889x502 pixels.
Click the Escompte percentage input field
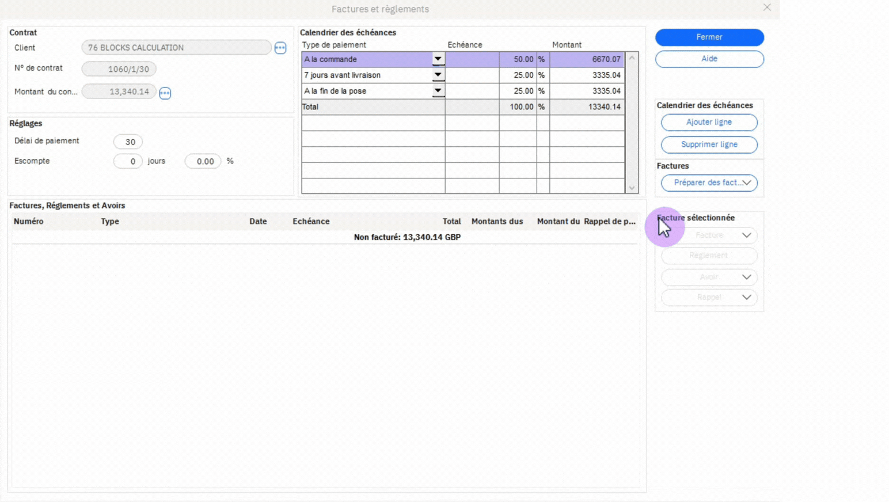click(203, 161)
